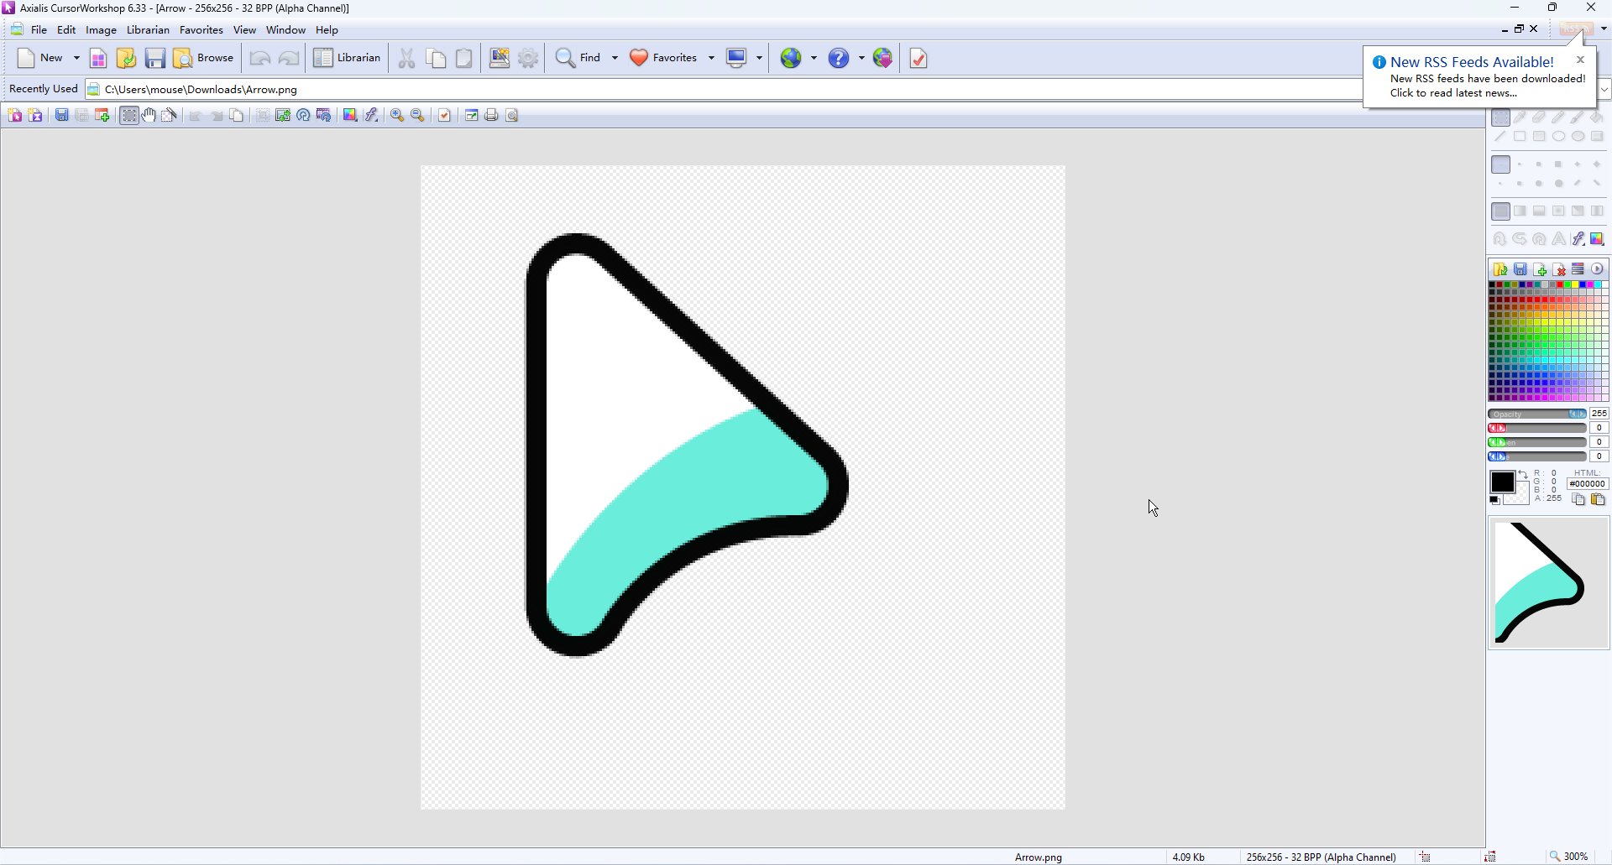The height and width of the screenshot is (865, 1612).
Task: Click the Opacity slider
Action: 1536,414
